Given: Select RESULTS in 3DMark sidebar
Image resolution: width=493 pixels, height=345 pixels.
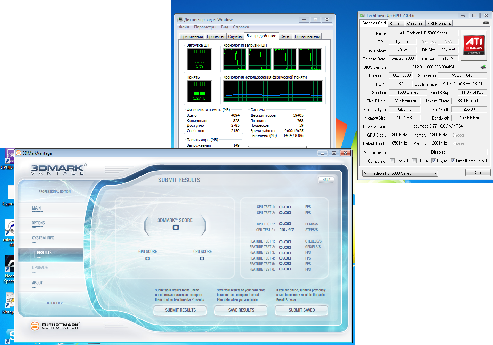Looking at the screenshot, I should [x=51, y=254].
